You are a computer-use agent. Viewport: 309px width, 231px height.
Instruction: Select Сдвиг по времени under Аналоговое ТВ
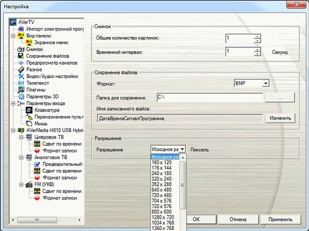click(62, 171)
